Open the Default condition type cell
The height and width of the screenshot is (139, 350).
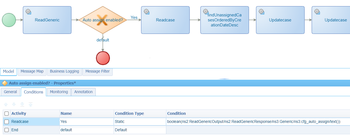(x=140, y=130)
